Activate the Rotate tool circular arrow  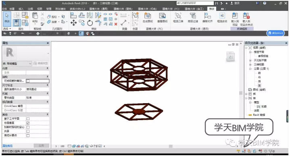click(x=90, y=23)
